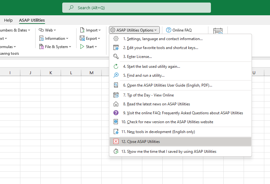Click the gear icon for Settings entry
The image size is (270, 184).
click(116, 39)
